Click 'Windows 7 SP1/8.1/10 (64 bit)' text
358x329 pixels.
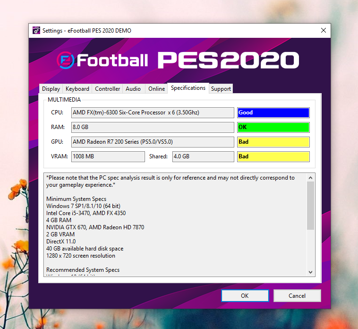pos(83,206)
